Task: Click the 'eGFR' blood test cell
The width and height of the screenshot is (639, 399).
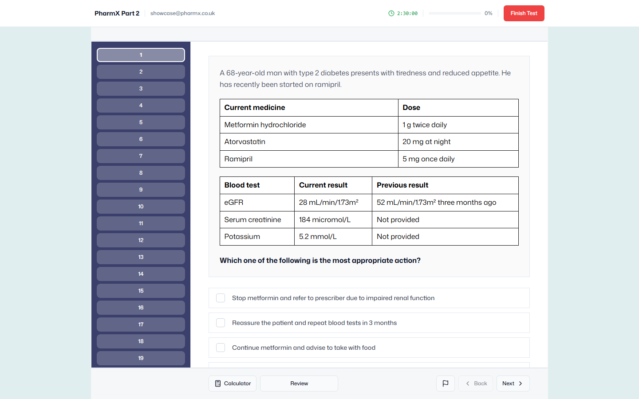Action: point(257,203)
